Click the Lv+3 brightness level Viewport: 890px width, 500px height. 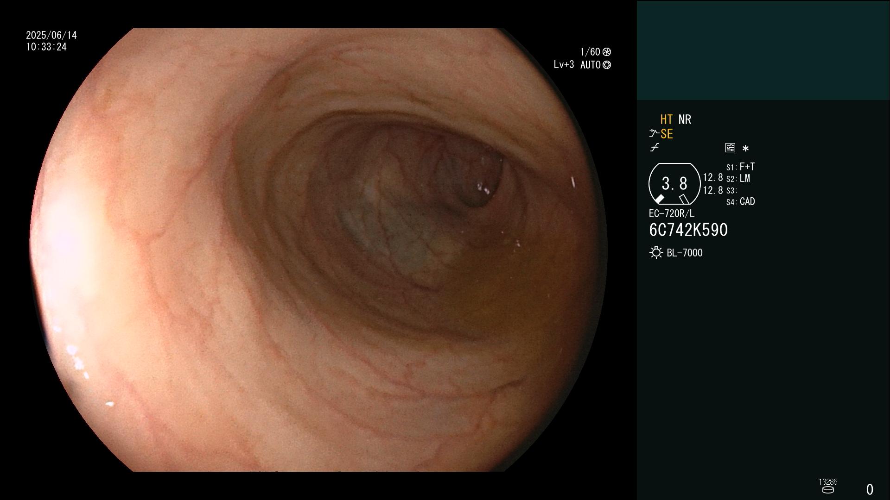coord(564,64)
